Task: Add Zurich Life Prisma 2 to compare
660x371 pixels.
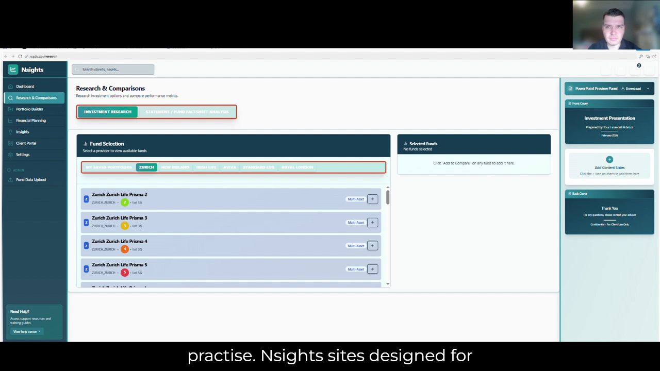Action: tap(372, 199)
